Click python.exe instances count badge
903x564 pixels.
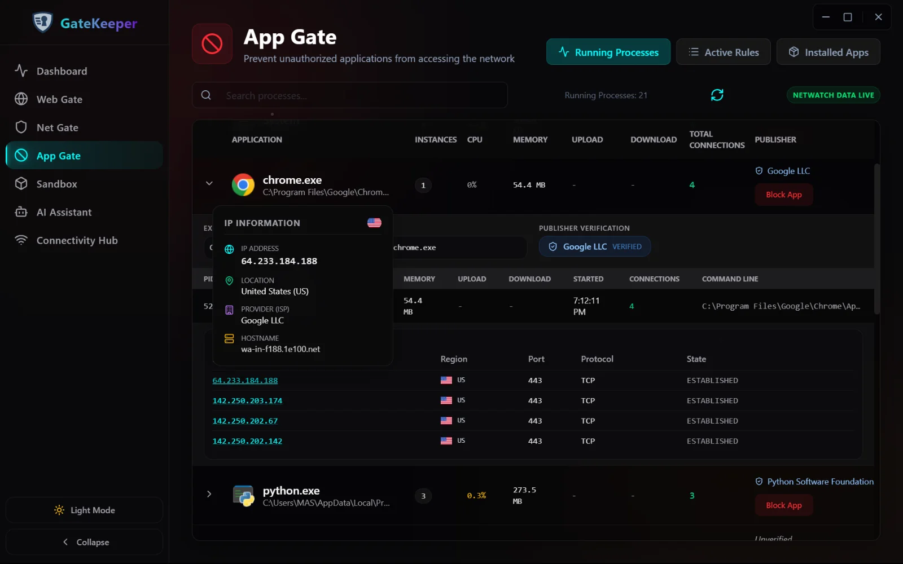[423, 496]
